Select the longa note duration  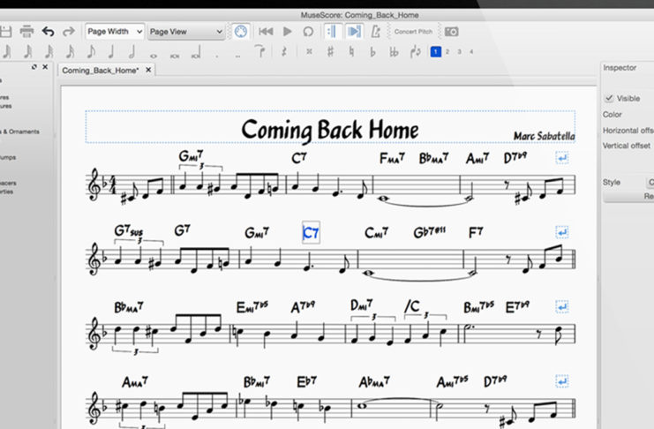[196, 52]
